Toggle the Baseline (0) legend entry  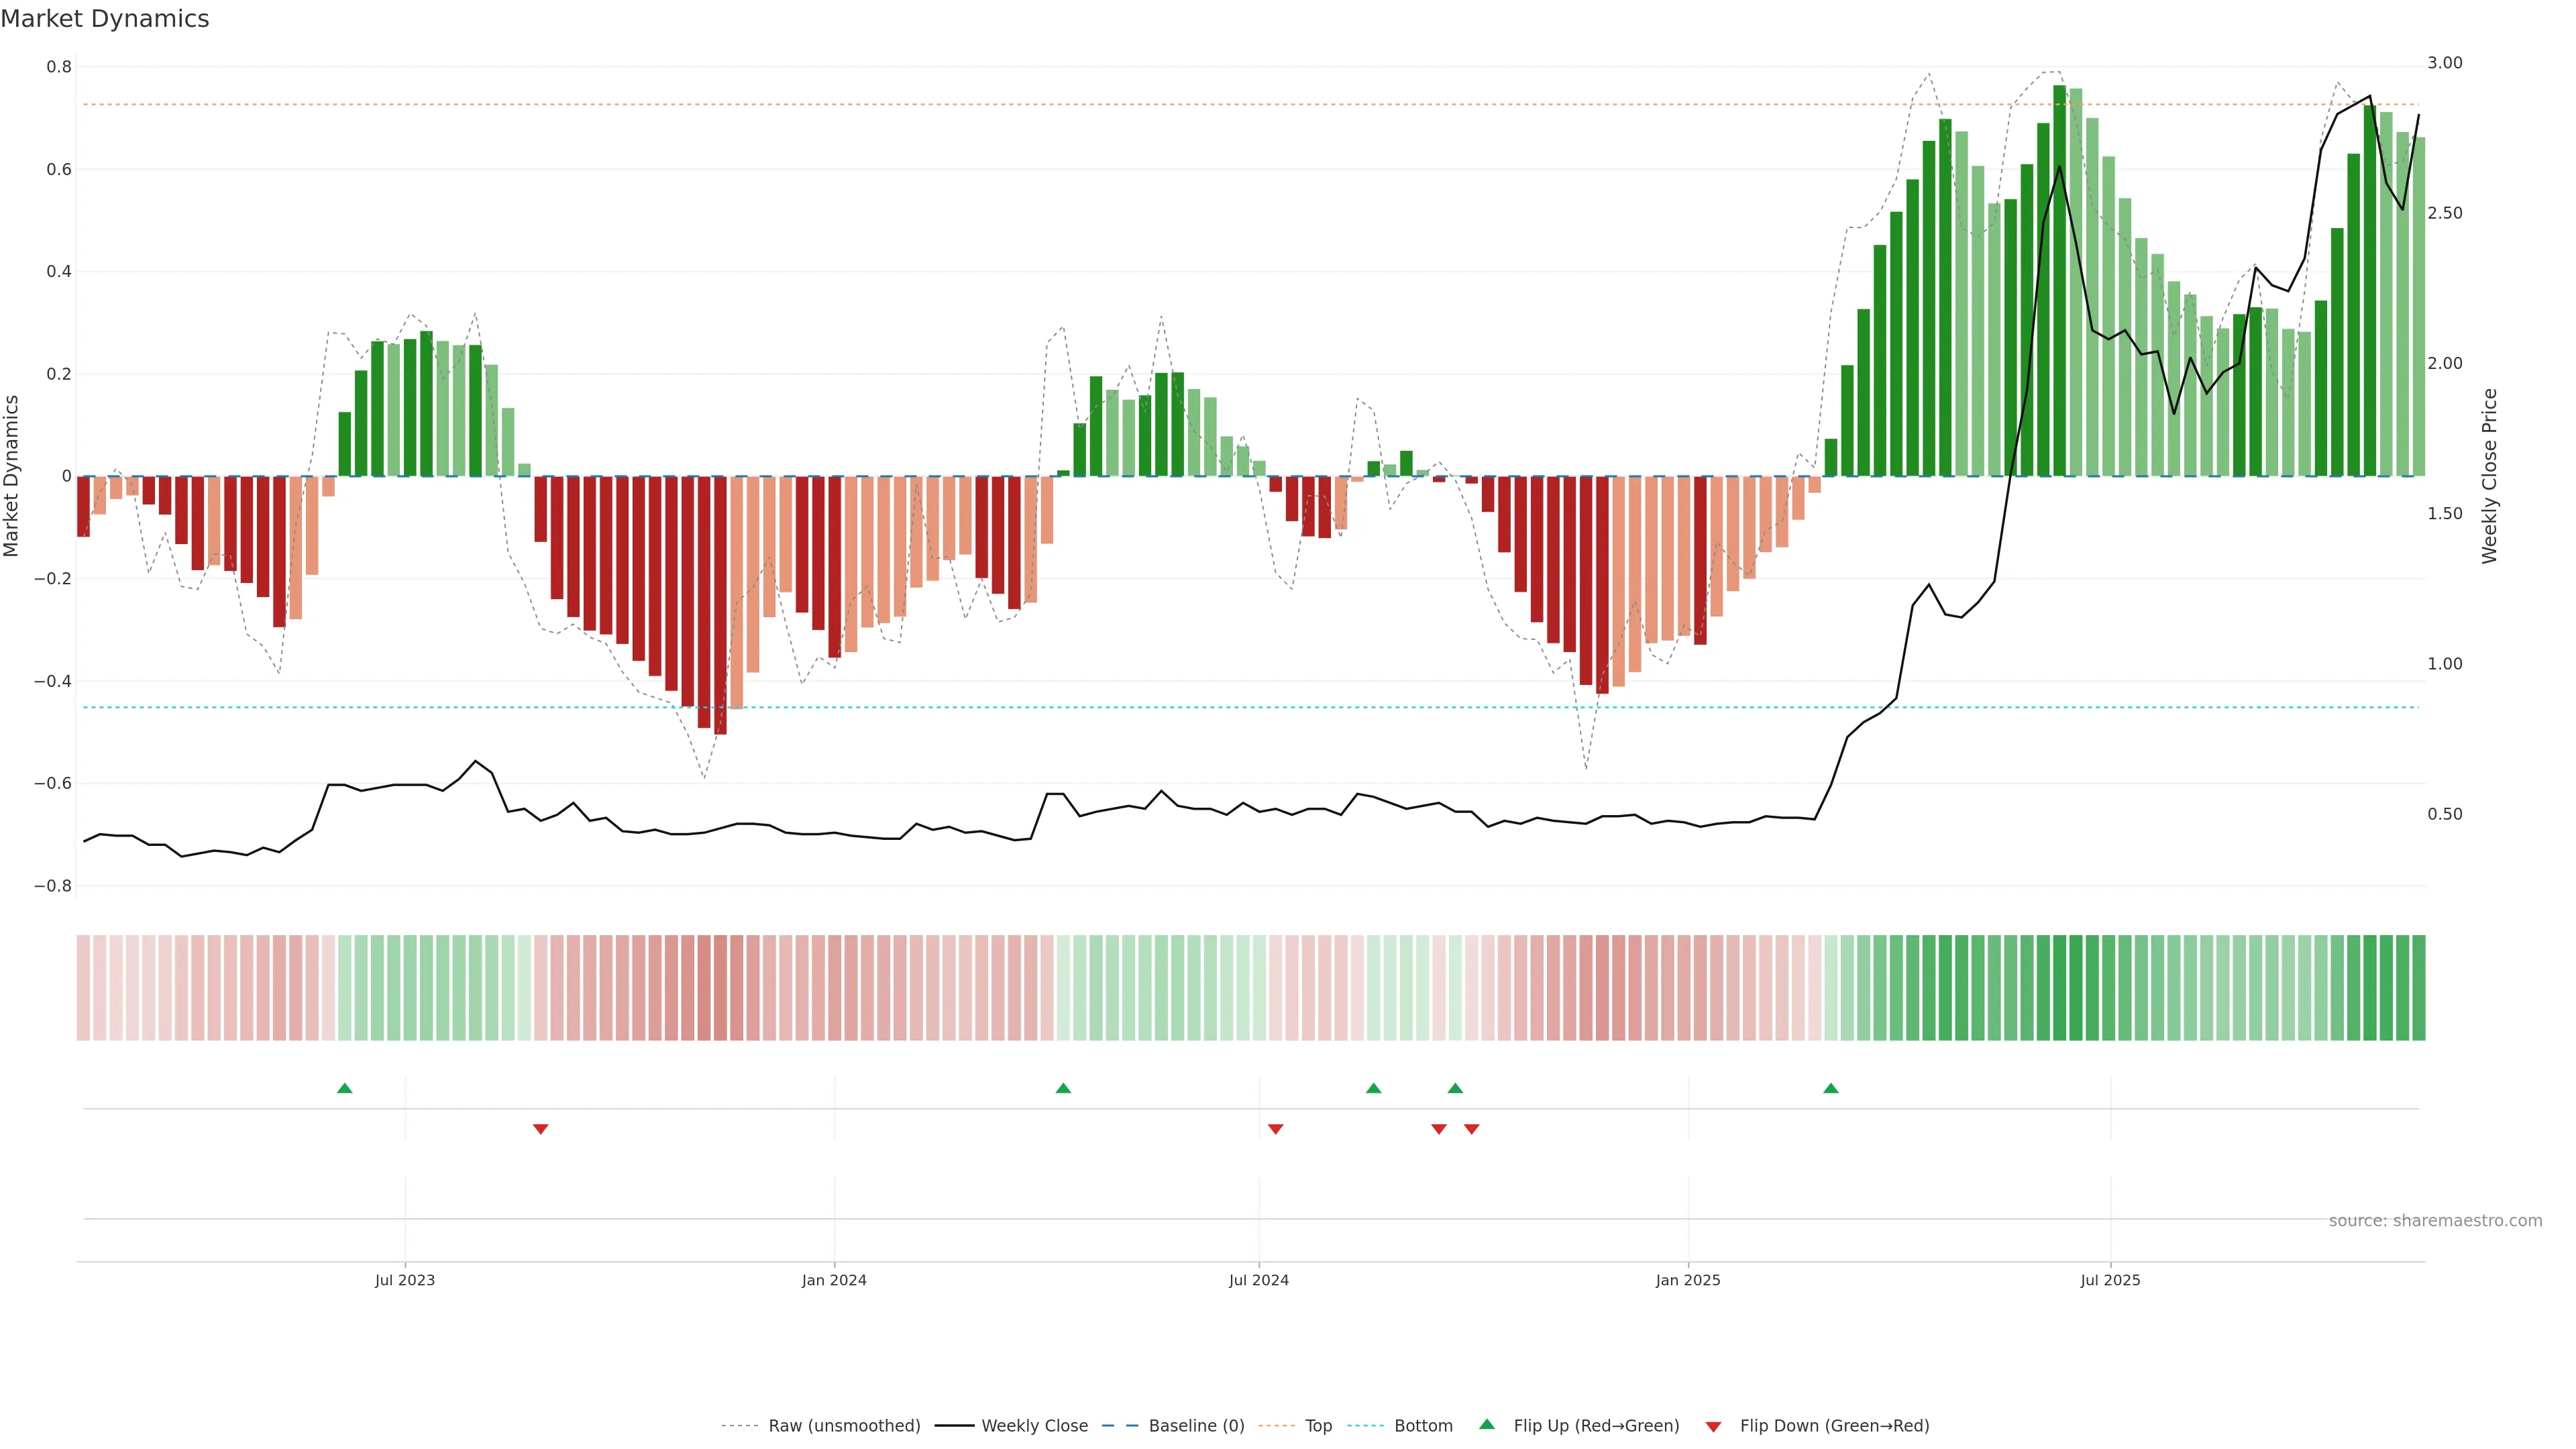[1196, 1426]
